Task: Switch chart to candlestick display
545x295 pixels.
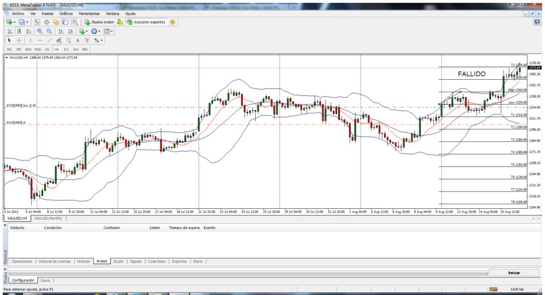Action: coord(19,32)
